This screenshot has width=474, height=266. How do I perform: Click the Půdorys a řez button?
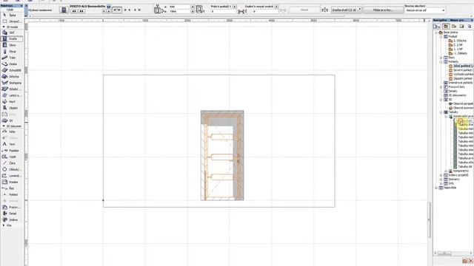pyautogui.click(x=383, y=10)
